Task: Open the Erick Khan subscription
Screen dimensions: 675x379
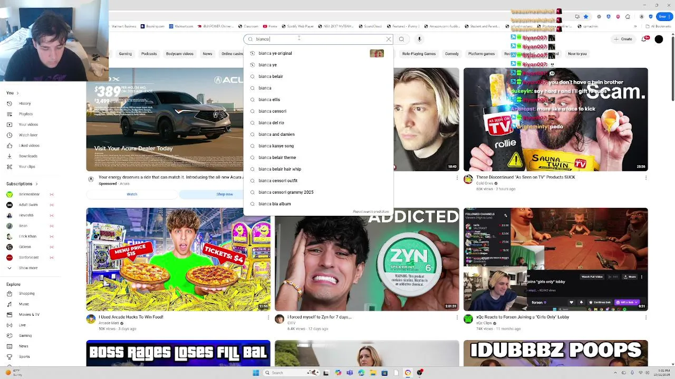Action: pos(28,236)
